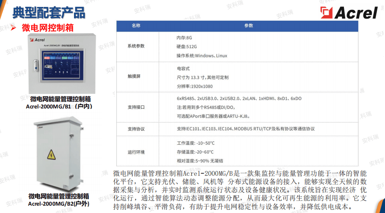Click caption Acrel-2000MG/B2(户外)
This screenshot has width=385, height=213.
click(x=59, y=203)
